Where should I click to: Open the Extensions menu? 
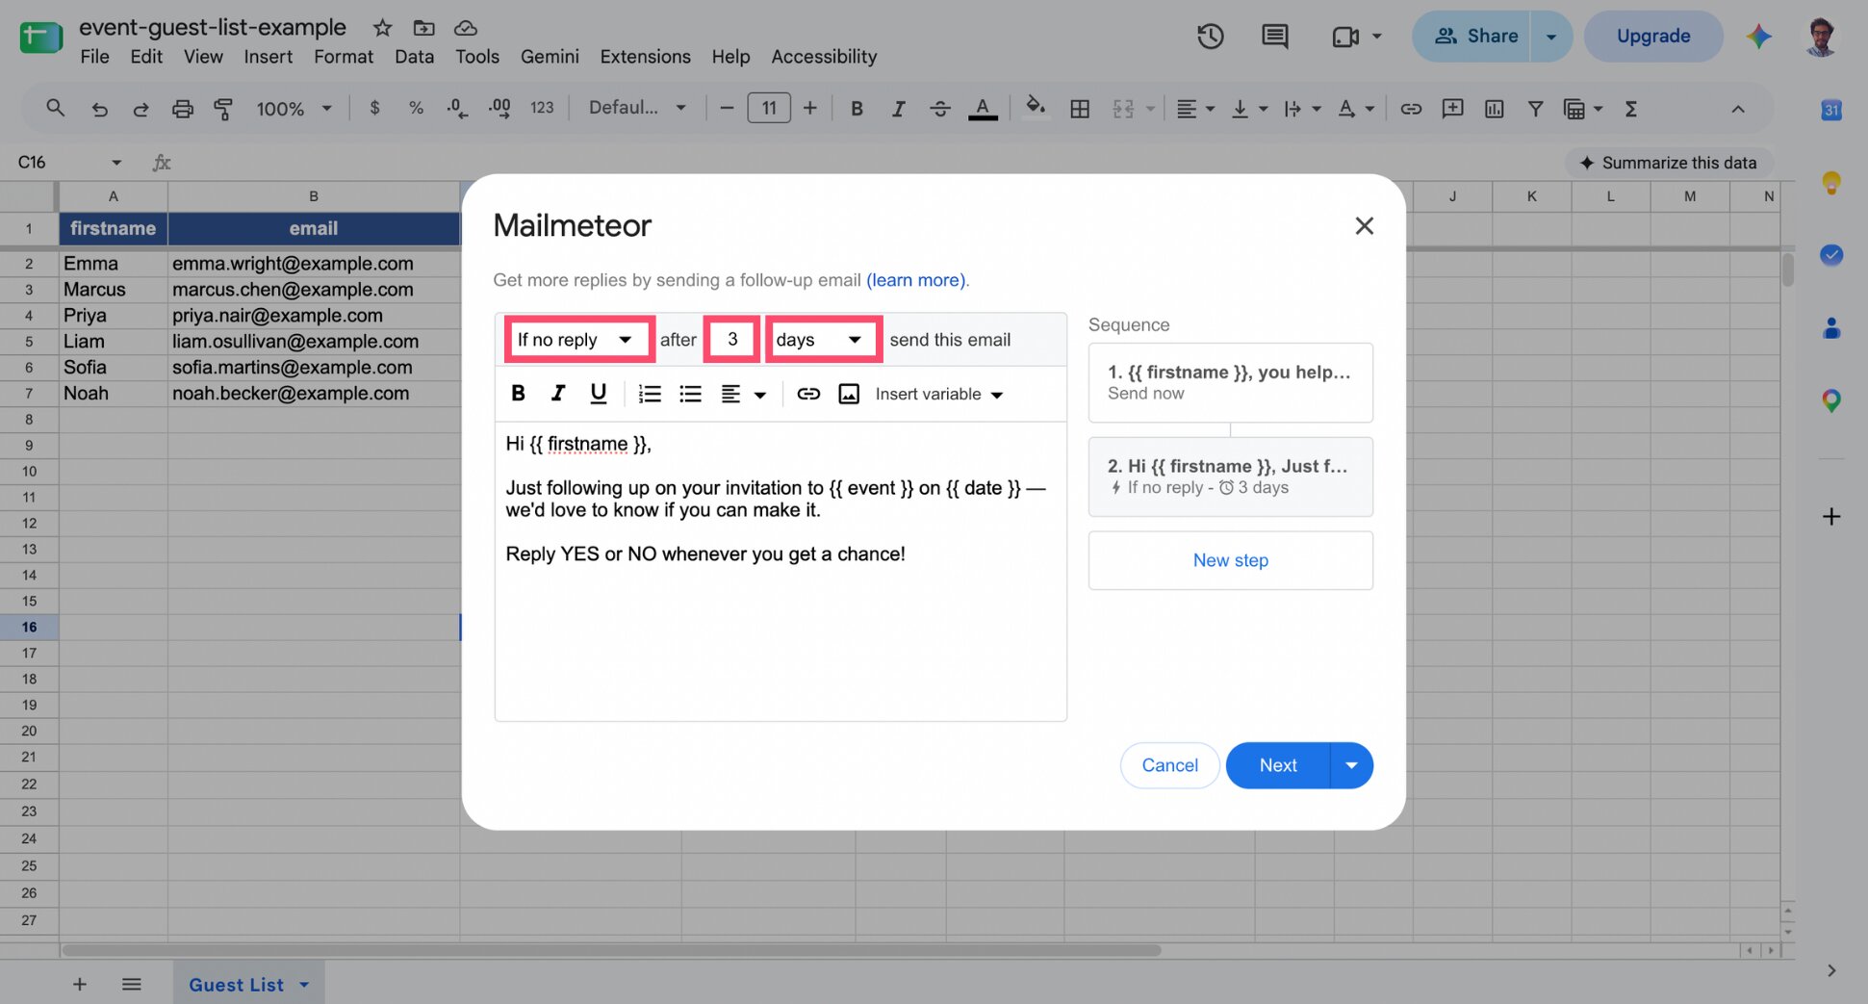(x=645, y=57)
